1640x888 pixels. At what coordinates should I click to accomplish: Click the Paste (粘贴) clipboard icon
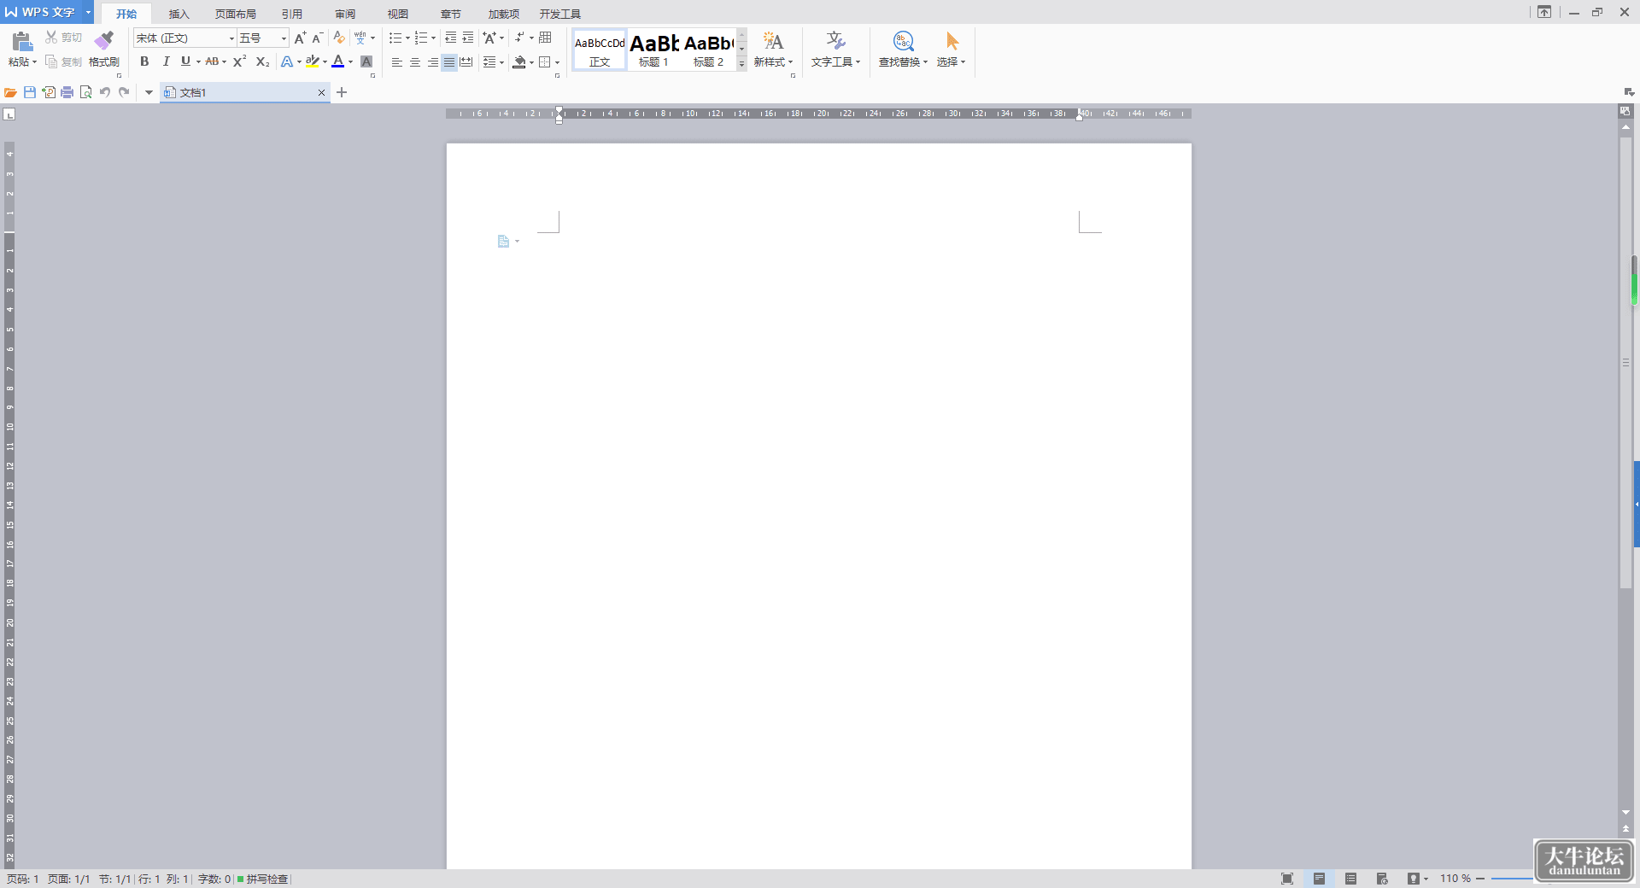[22, 41]
